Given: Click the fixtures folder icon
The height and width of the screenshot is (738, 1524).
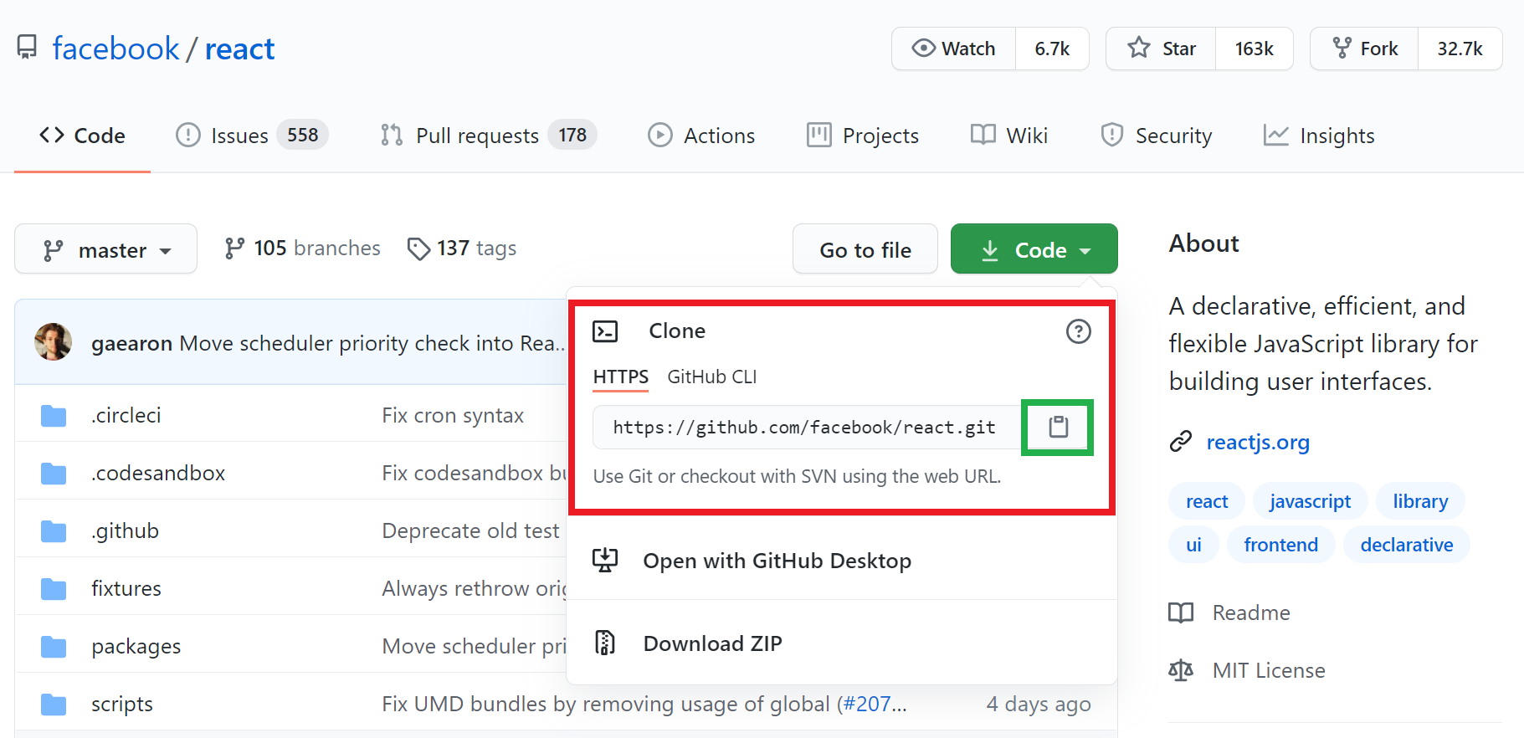Looking at the screenshot, I should (x=54, y=588).
